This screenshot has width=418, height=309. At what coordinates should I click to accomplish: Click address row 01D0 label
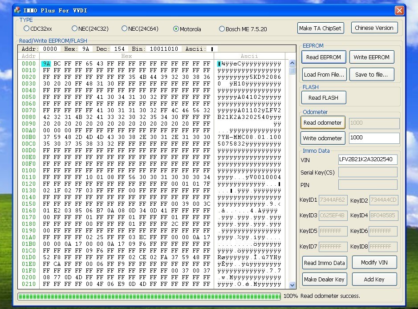pos(28,257)
